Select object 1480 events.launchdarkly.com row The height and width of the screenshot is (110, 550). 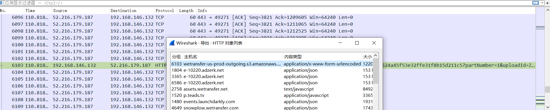click(x=272, y=101)
